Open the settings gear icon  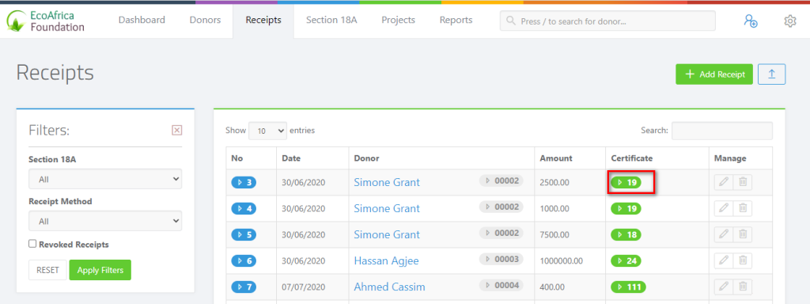pyautogui.click(x=790, y=21)
